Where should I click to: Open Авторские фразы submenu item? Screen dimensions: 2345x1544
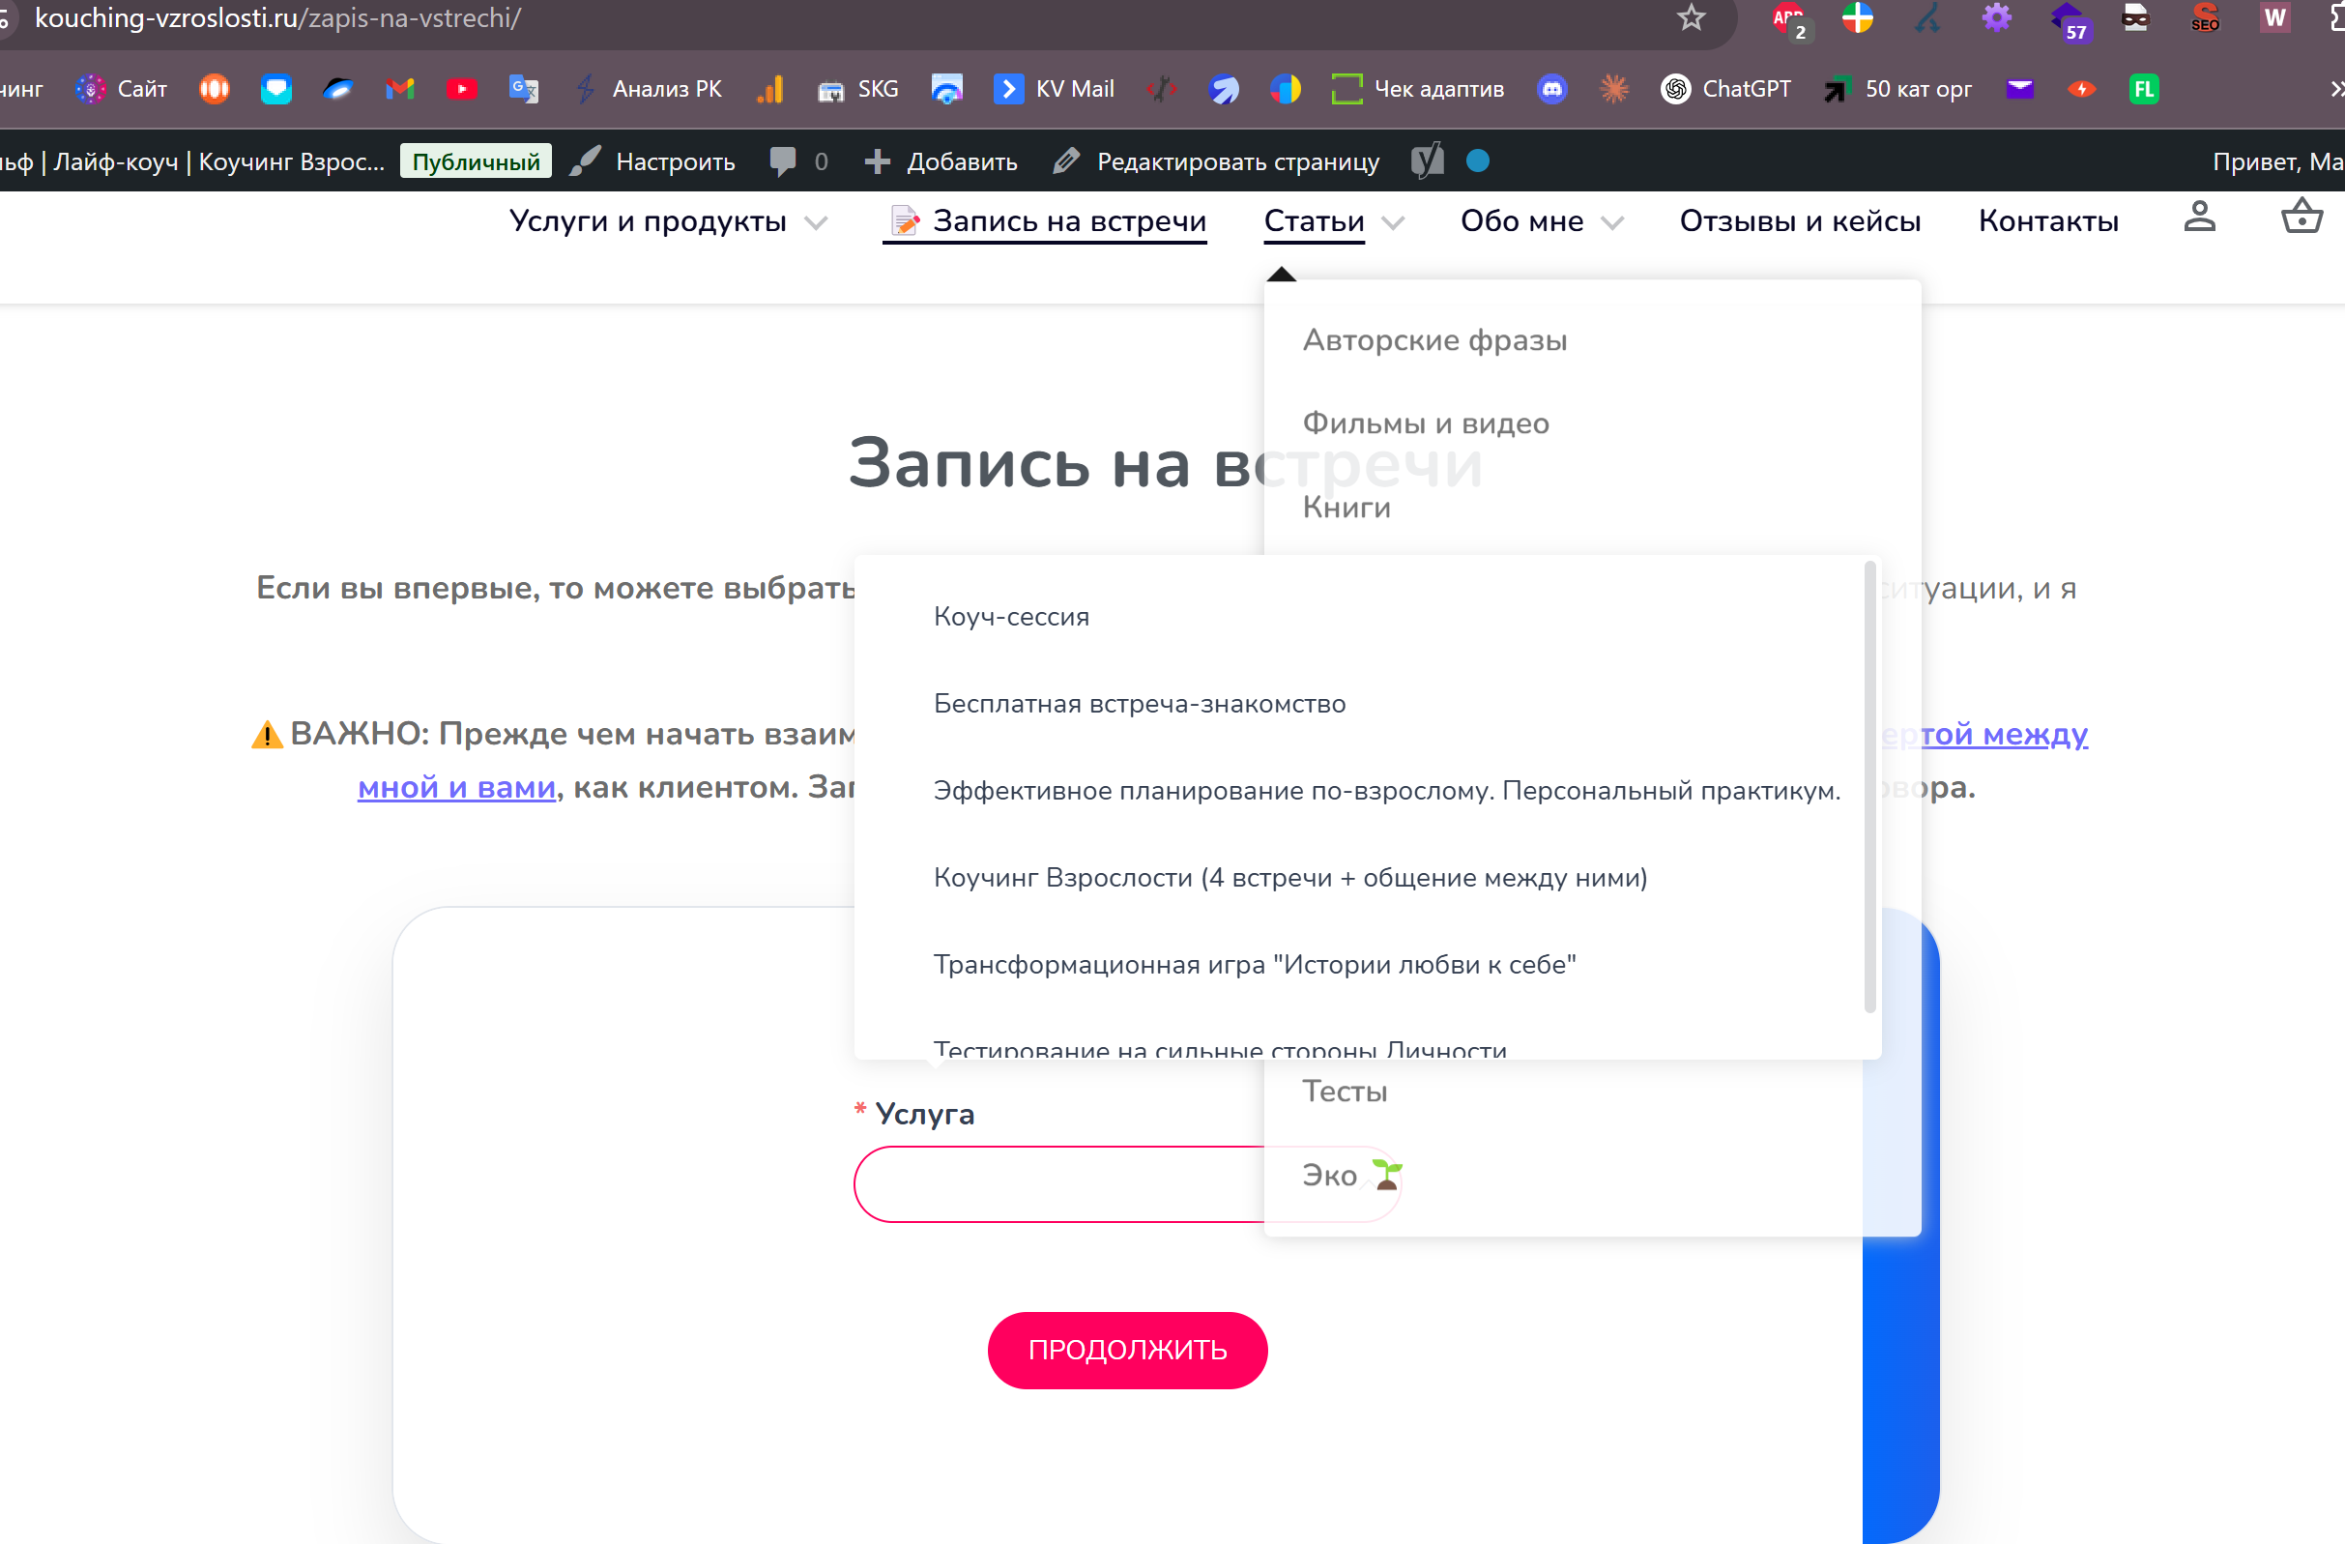point(1433,341)
